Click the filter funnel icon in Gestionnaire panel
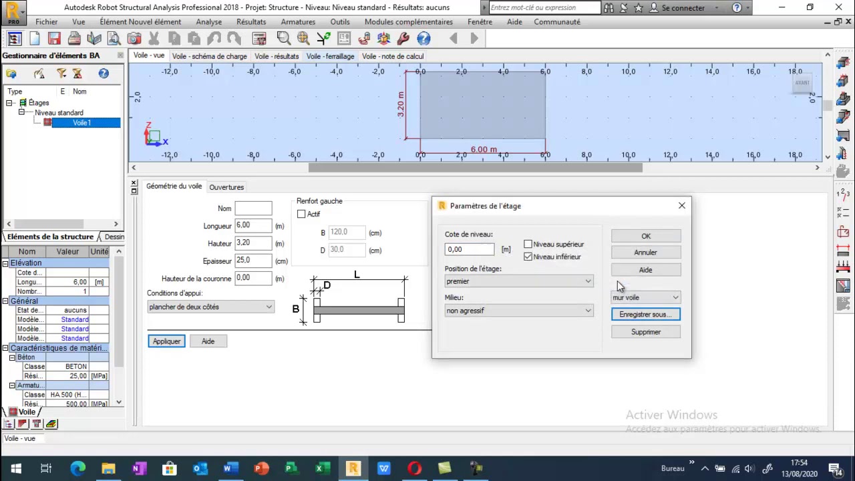 [x=61, y=73]
